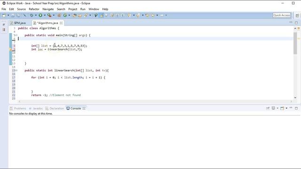Image resolution: width=301 pixels, height=169 pixels.
Task: Open the Help menu
Action: 105,9
